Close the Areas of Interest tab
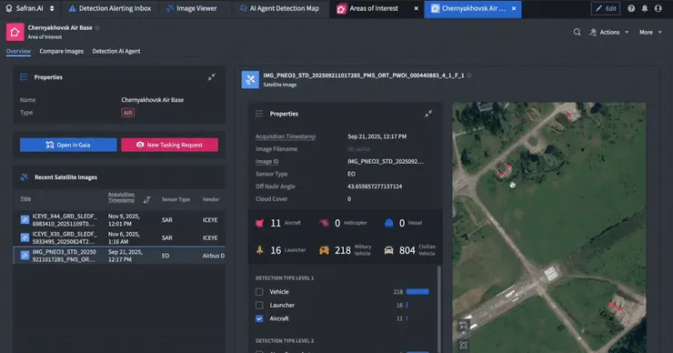 click(x=416, y=8)
